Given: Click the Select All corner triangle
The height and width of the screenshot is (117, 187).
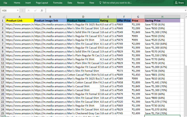Looking at the screenshot, I should [x=4, y=17].
